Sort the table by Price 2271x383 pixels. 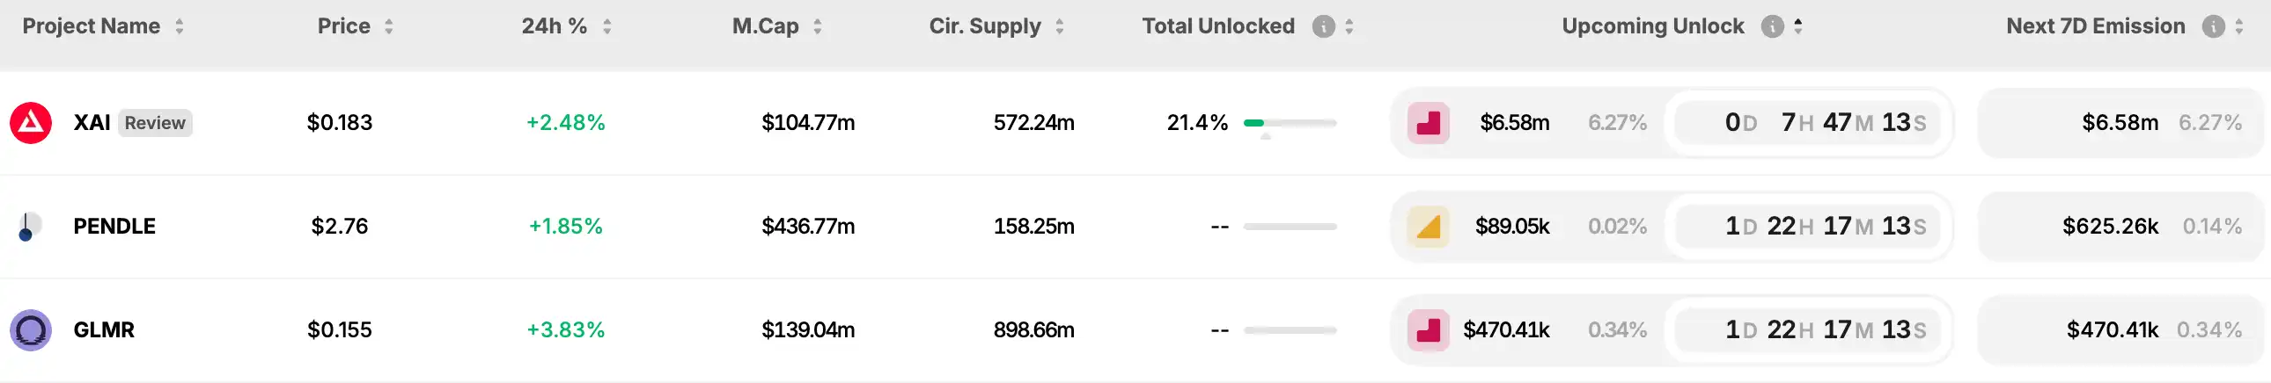click(389, 26)
